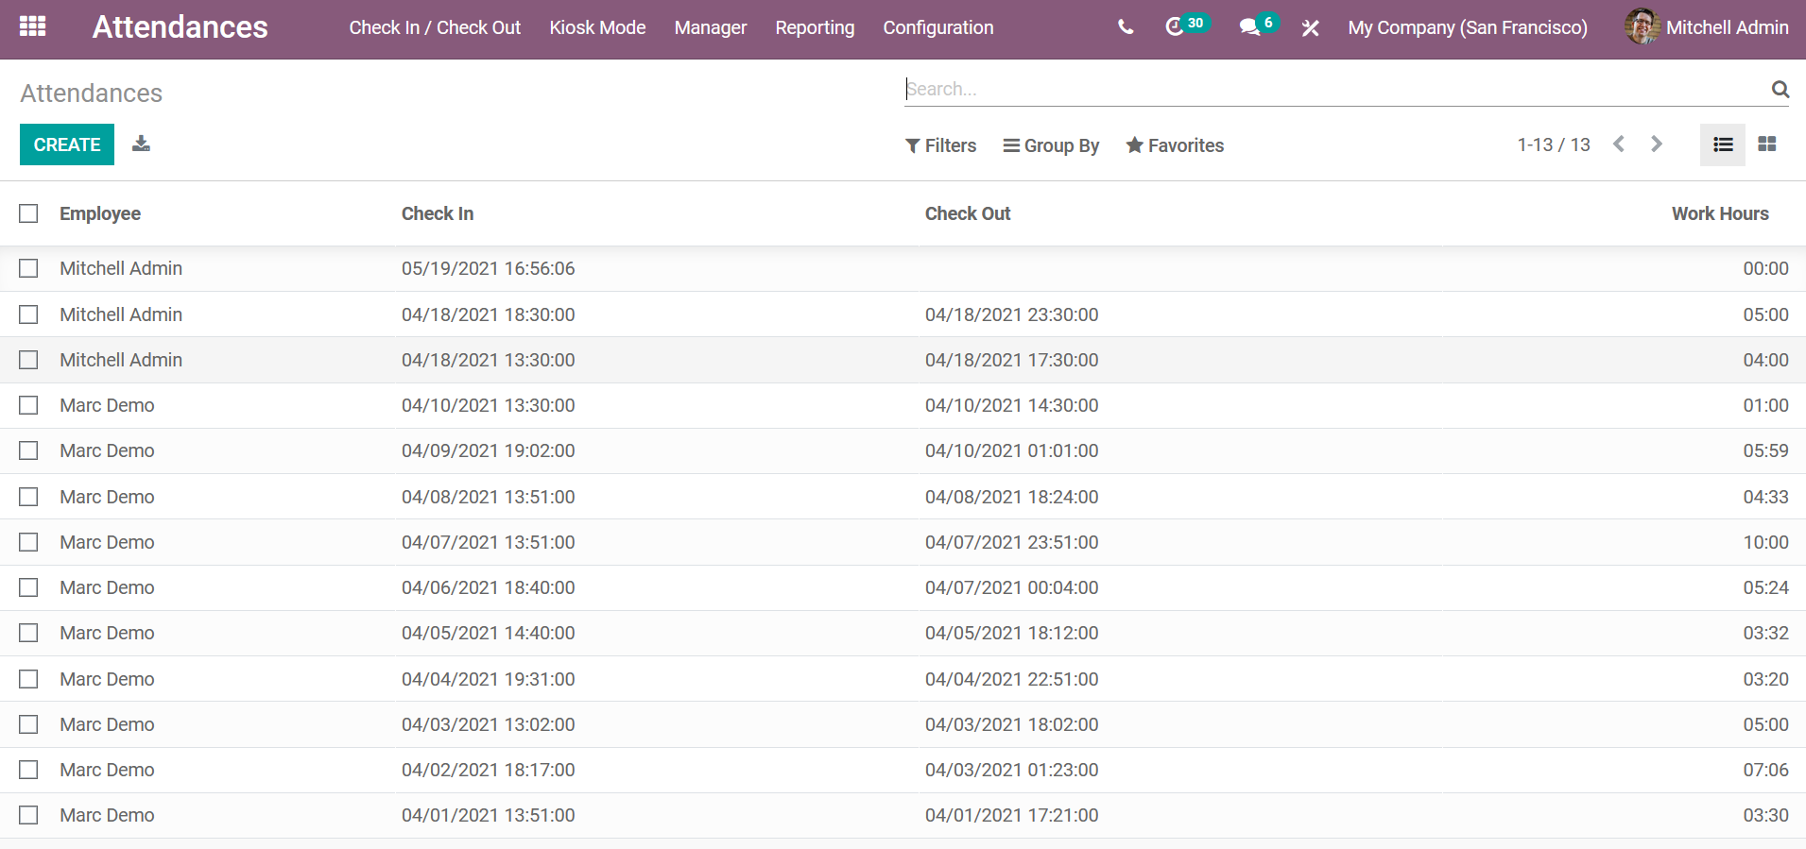Click the CREATE button
This screenshot has width=1806, height=849.
pos(67,144)
